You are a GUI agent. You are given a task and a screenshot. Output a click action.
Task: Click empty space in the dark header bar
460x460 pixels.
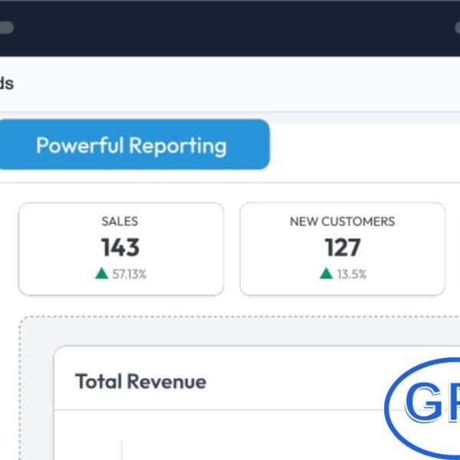(230, 28)
